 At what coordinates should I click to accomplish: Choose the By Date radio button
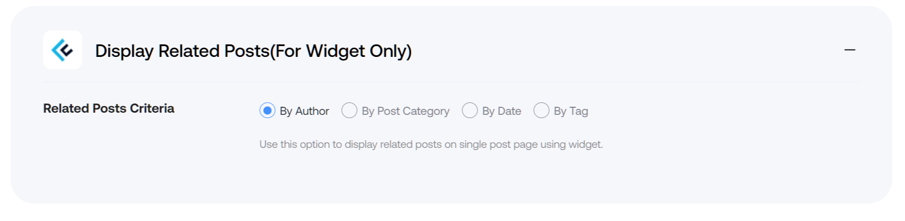point(470,110)
